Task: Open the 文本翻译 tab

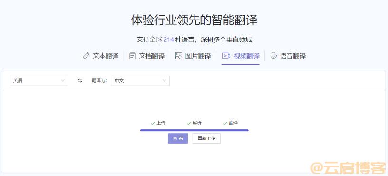Action: (100, 56)
